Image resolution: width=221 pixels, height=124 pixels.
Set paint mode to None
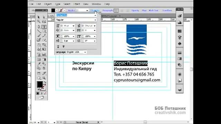(45, 93)
